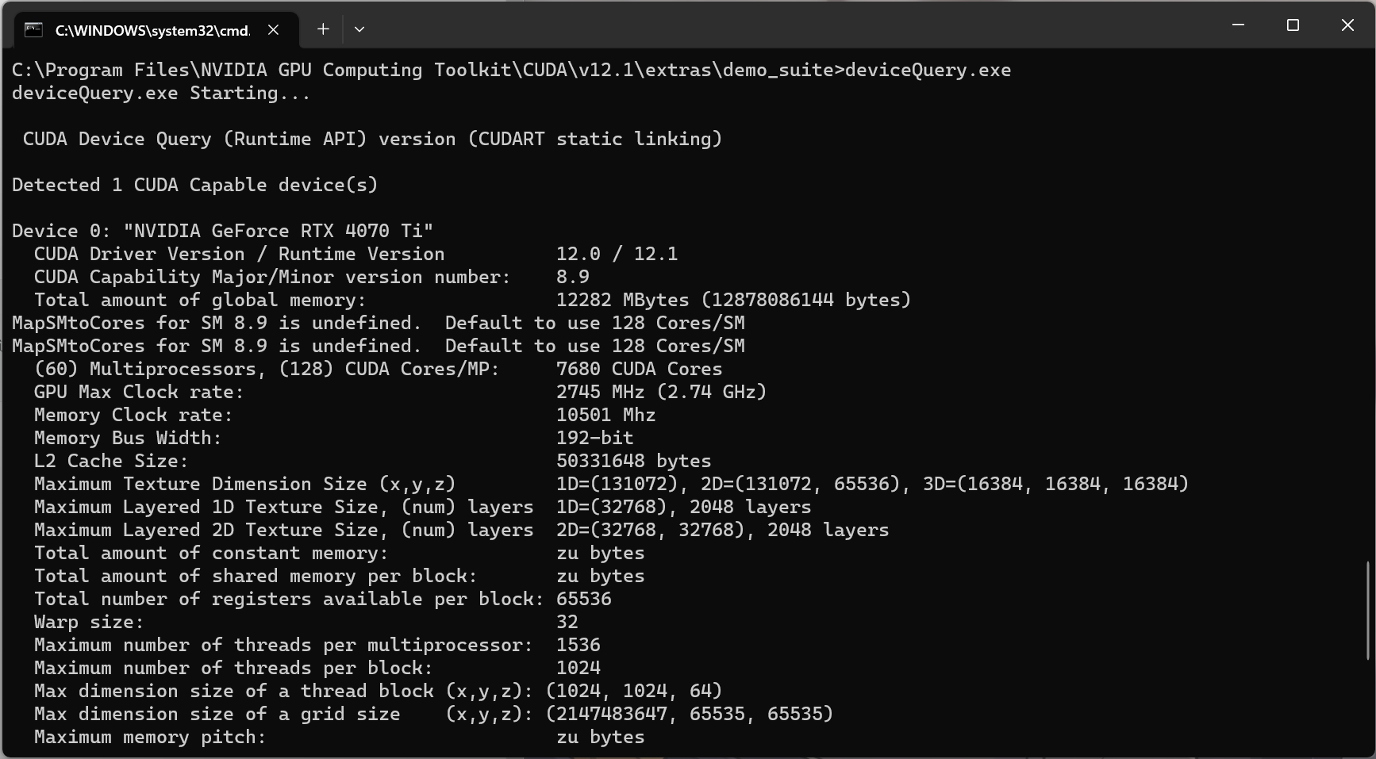This screenshot has width=1376, height=759.
Task: Click the 192-bit memory bus width value
Action: pos(595,438)
